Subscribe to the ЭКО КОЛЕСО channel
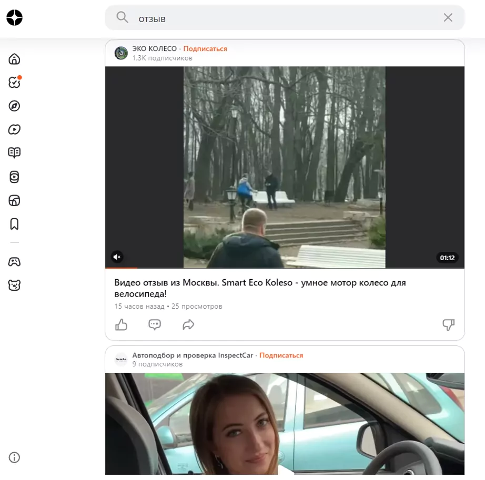Image resolution: width=485 pixels, height=480 pixels. 205,48
